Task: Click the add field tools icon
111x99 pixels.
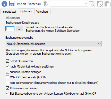Action: (100, 4)
